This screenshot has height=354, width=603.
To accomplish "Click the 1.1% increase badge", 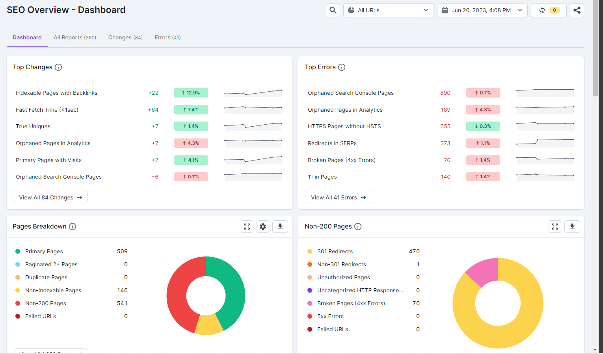I will coord(483,143).
